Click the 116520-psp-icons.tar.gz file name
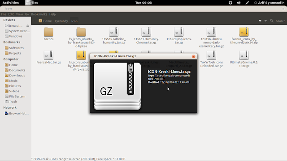This screenshot has width=287, height=161. (179, 41)
